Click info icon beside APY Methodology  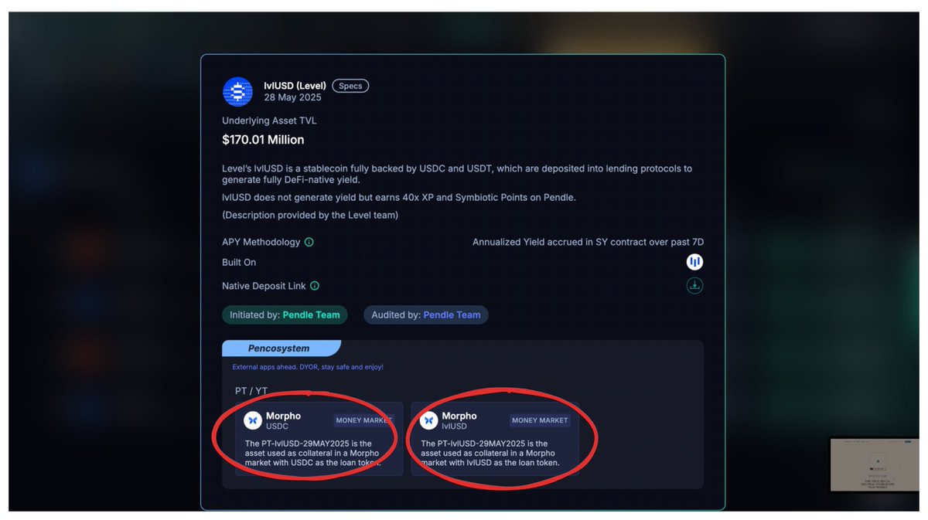(309, 243)
